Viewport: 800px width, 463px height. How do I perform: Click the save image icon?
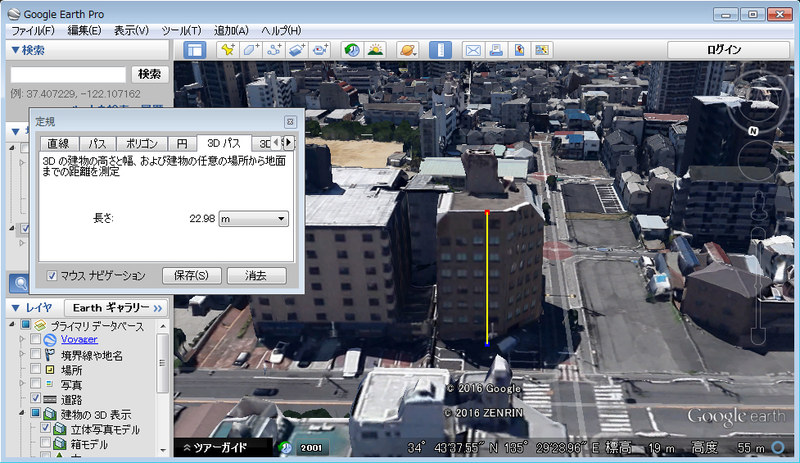click(542, 50)
